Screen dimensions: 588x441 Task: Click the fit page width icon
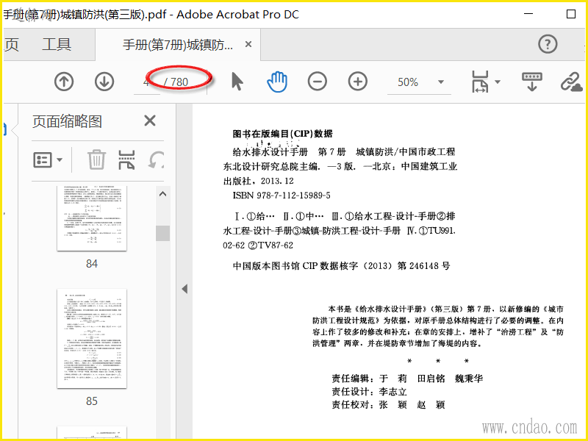coord(480,82)
